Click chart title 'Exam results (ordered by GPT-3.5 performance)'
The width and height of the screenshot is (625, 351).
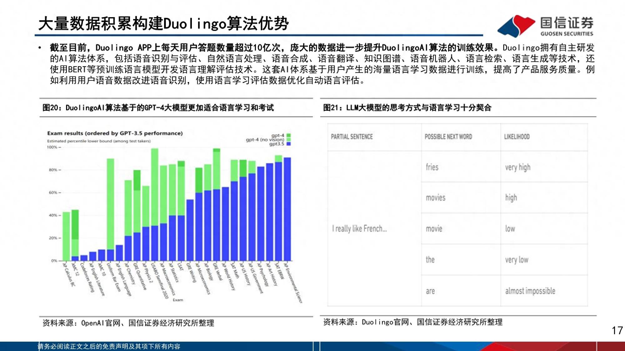coord(115,133)
